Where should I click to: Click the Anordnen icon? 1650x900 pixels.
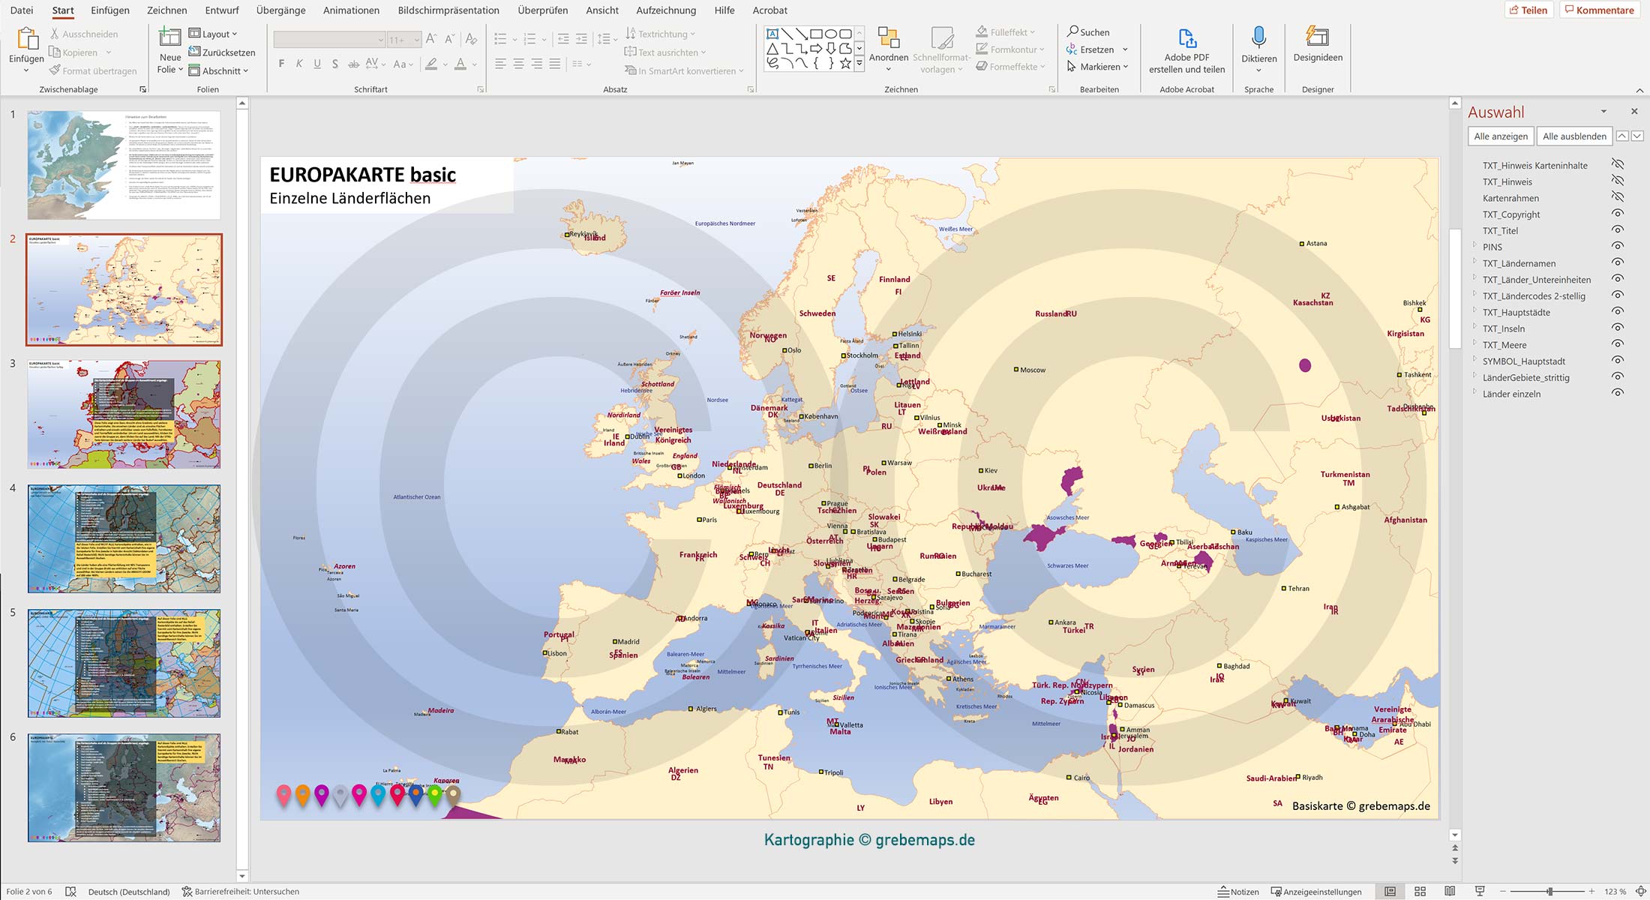(889, 41)
